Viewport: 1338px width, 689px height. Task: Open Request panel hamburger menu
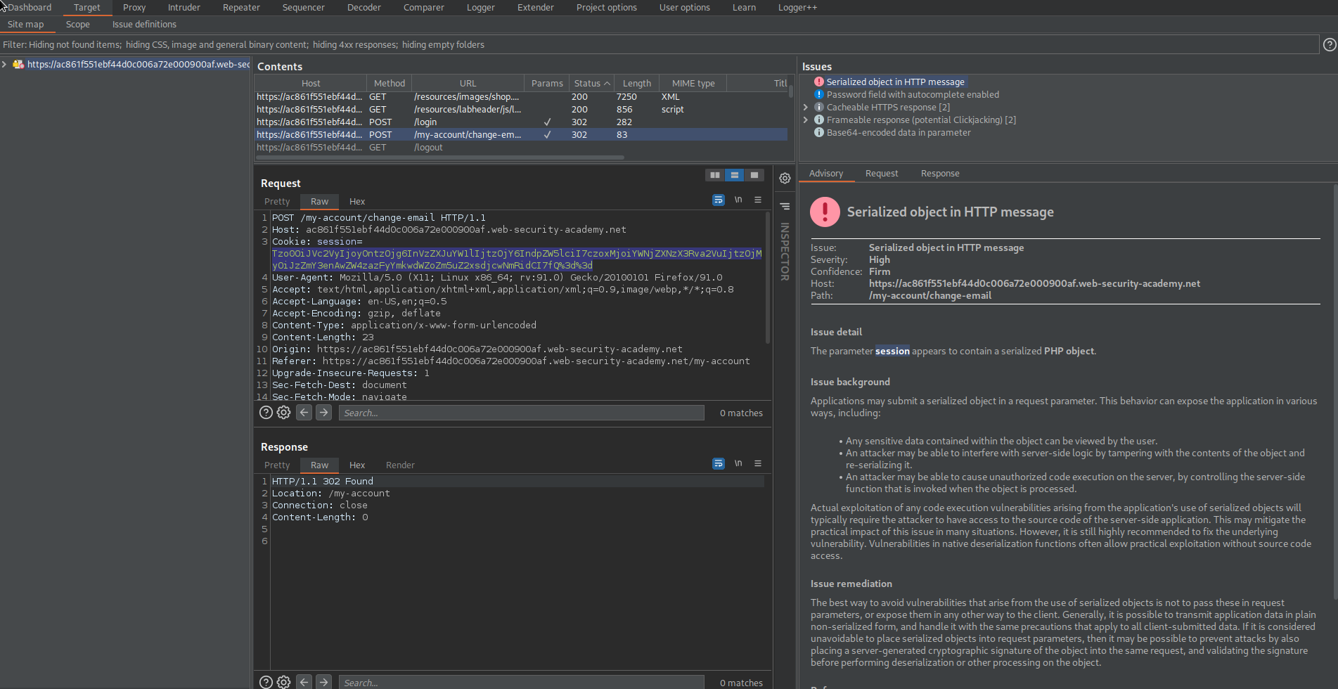[758, 200]
